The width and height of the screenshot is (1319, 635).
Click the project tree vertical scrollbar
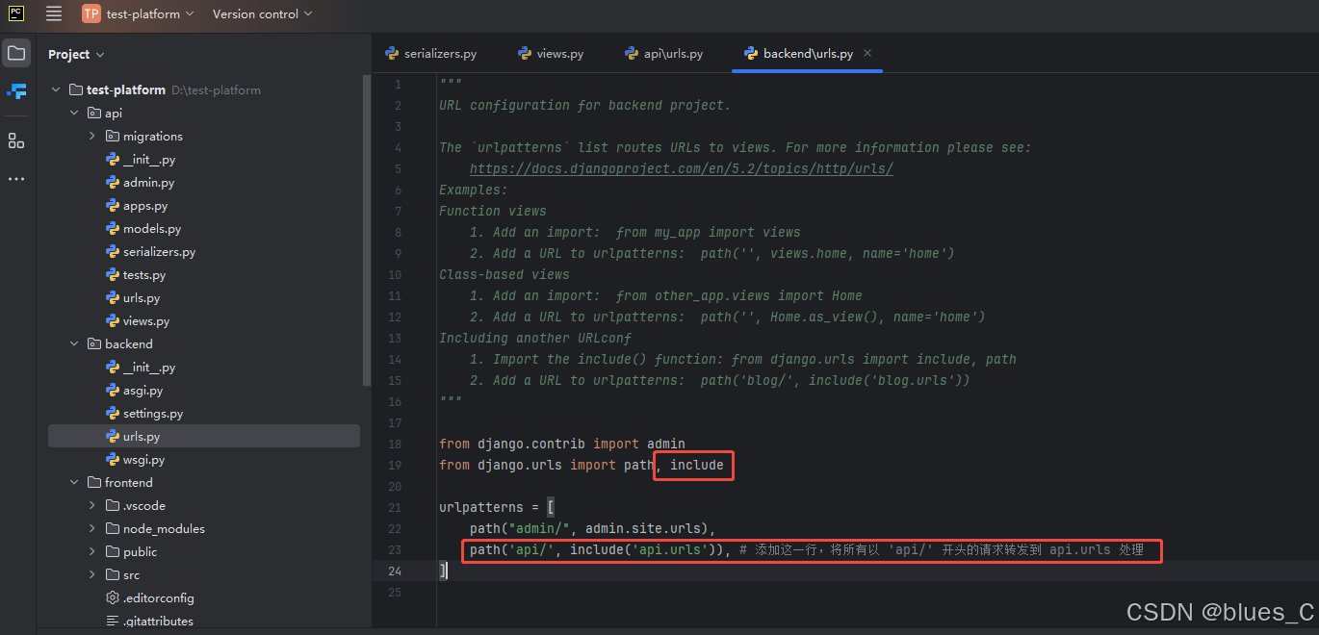tap(366, 231)
